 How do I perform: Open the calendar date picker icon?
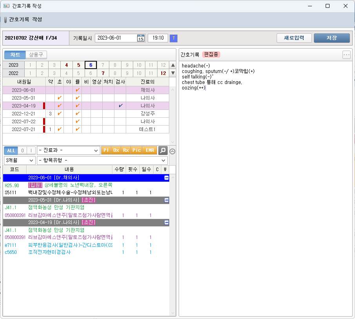141,38
